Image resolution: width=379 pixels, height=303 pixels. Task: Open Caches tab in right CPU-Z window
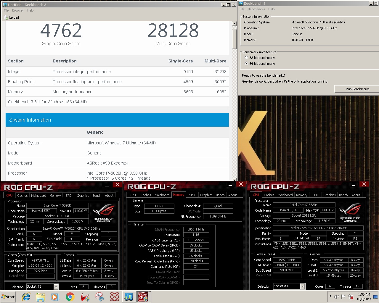pyautogui.click(x=269, y=195)
